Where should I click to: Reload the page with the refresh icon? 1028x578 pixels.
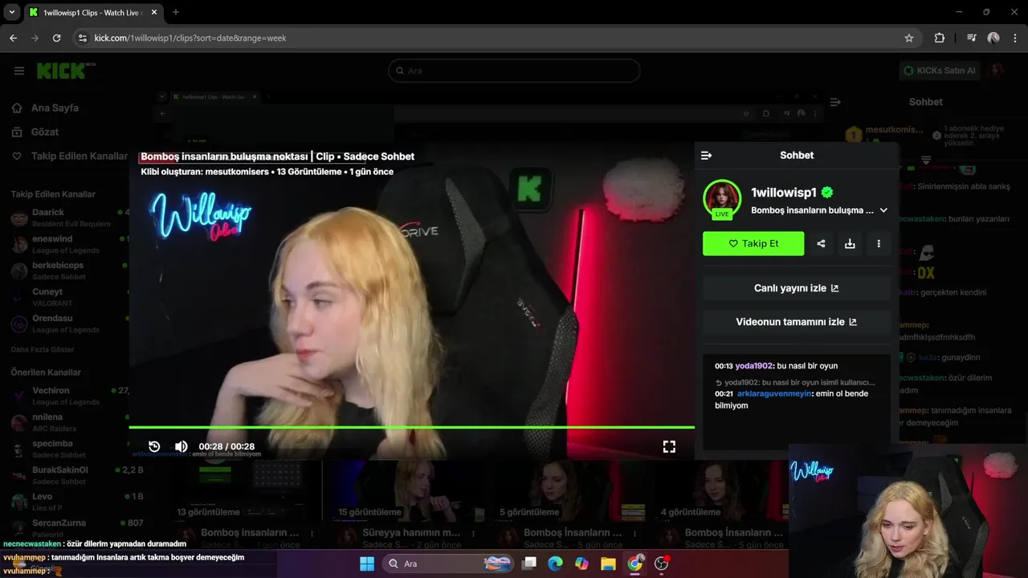point(56,38)
